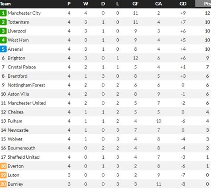Viewport: 211px width, 189px height.
Task: Click the green position 3 badge
Action: click(3, 31)
